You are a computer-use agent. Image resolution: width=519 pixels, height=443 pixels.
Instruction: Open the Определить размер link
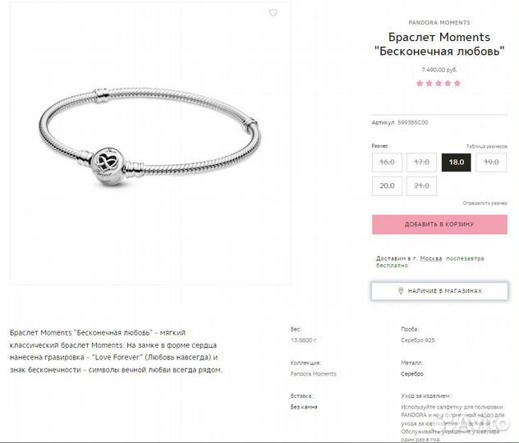pyautogui.click(x=485, y=203)
